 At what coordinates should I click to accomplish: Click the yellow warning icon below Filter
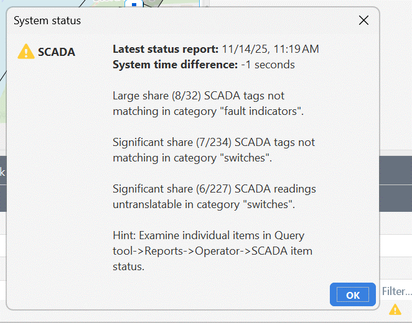coord(395,309)
